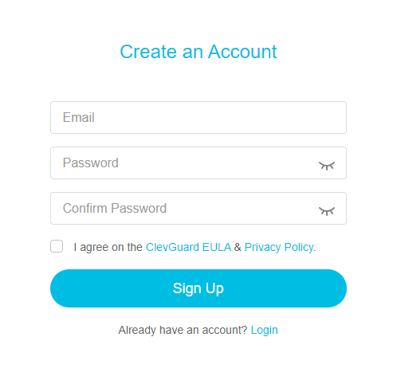Click the Create an Account heading
Image resolution: width=397 pixels, height=384 pixels.
198,52
